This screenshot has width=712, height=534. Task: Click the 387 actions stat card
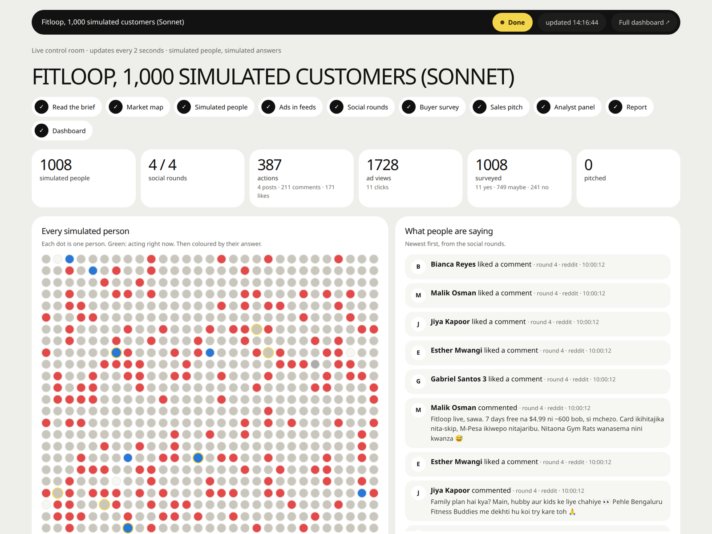point(302,178)
